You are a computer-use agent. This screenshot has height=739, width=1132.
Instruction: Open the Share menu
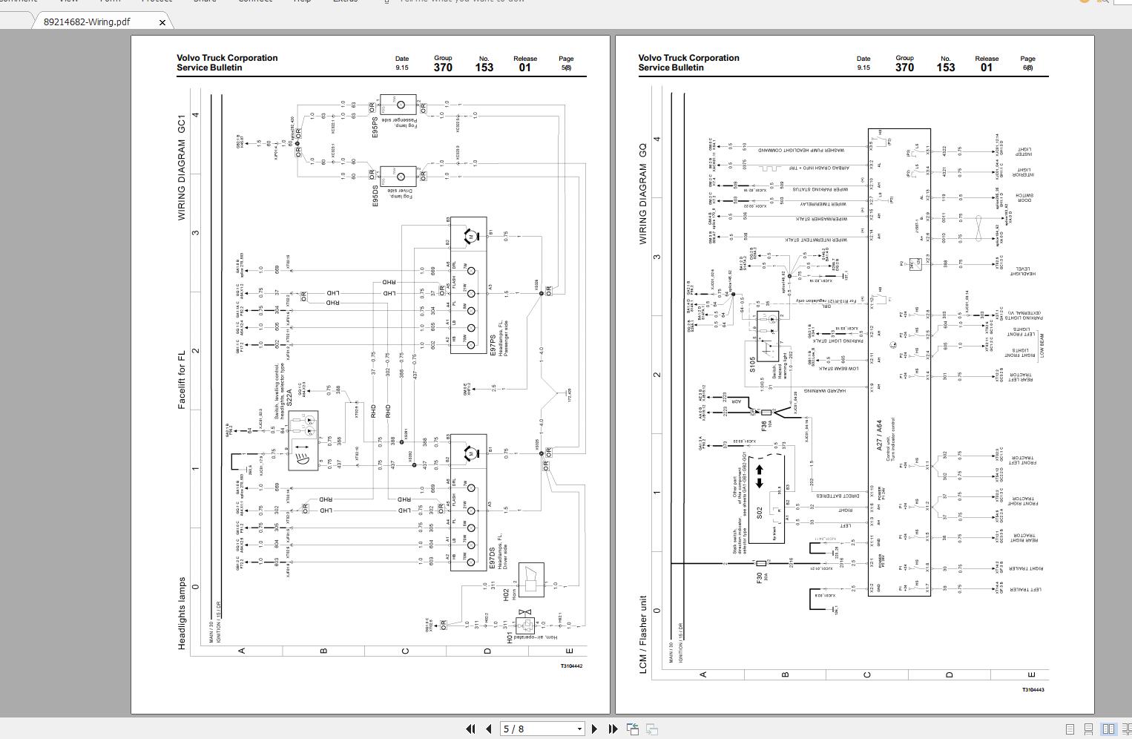click(205, 3)
